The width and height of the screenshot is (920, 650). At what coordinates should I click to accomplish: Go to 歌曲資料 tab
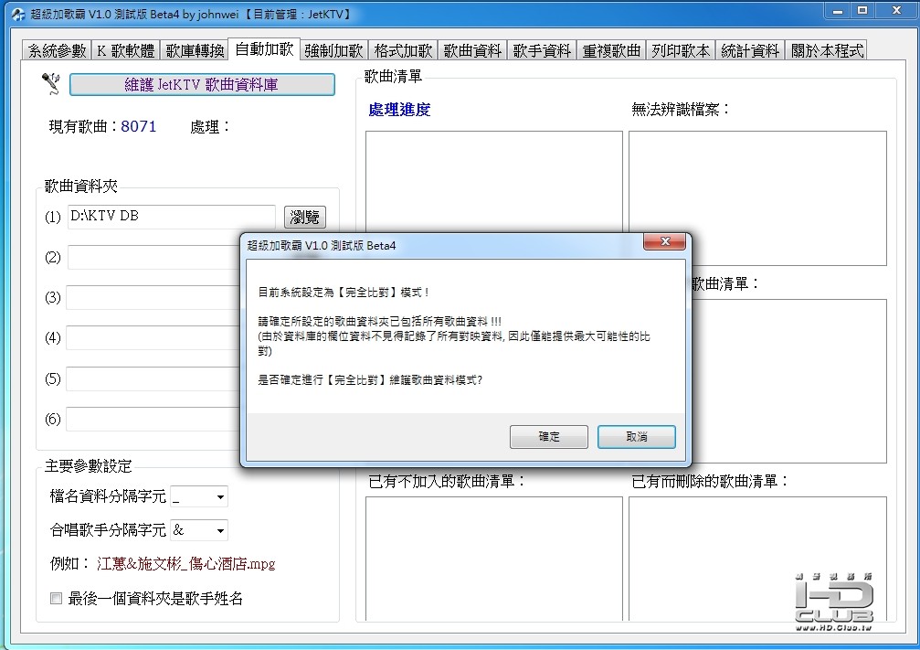[x=472, y=50]
